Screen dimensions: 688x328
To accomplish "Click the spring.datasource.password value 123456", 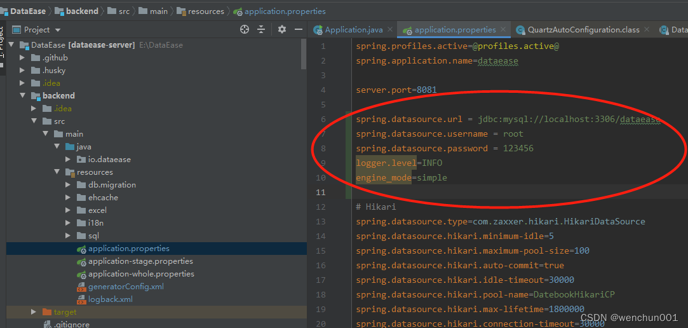I will [x=518, y=148].
